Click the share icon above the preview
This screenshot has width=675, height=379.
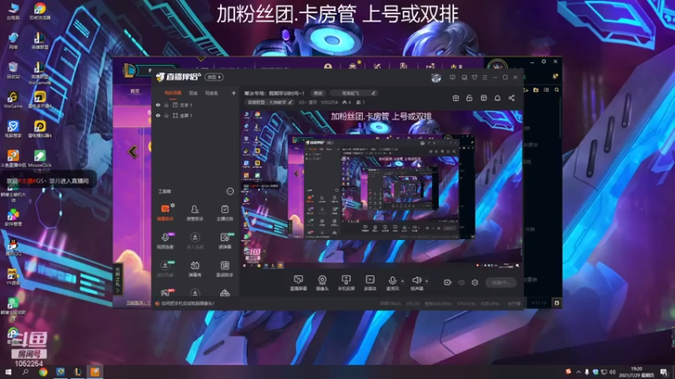511,98
